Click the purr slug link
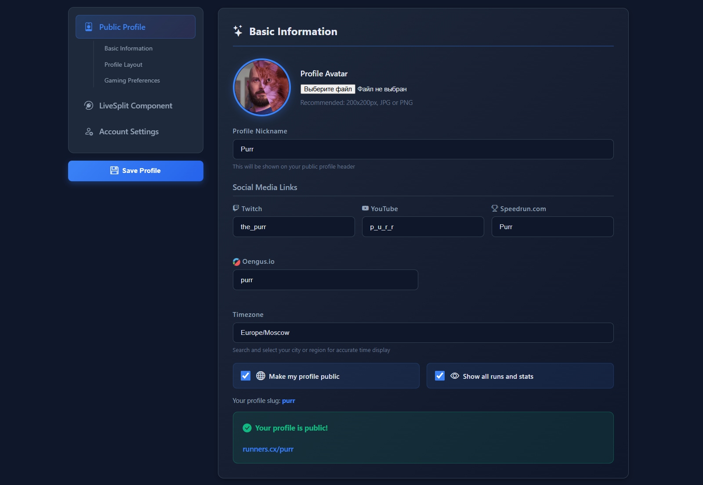The height and width of the screenshot is (485, 703). click(289, 400)
